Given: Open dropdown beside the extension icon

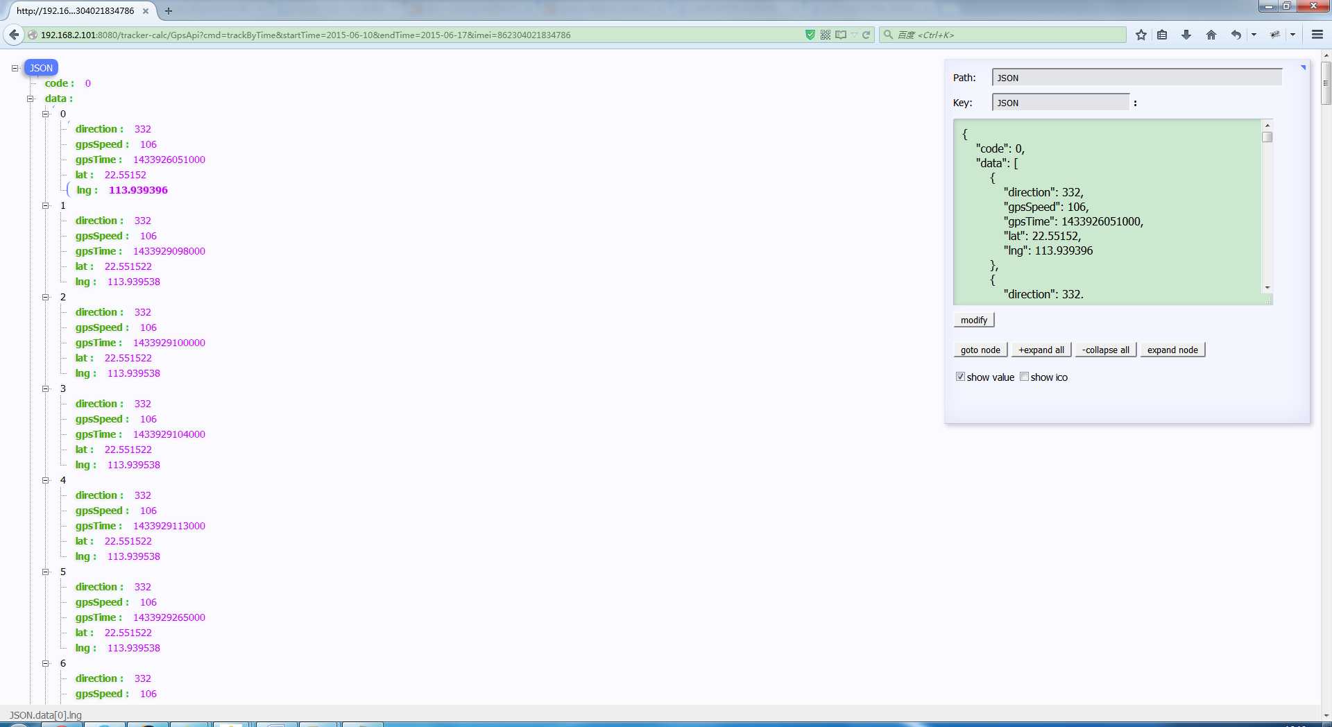Looking at the screenshot, I should coord(1292,35).
